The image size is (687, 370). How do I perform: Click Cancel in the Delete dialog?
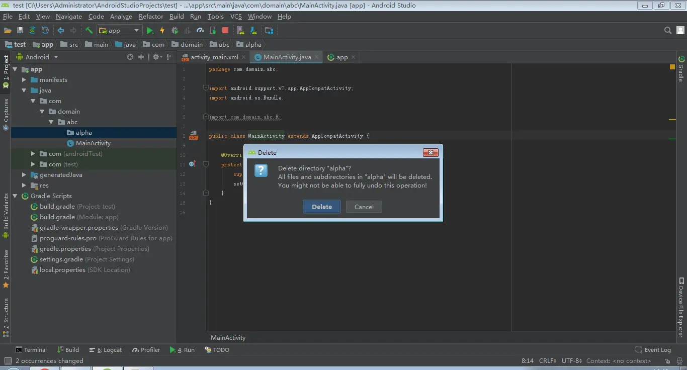point(364,207)
